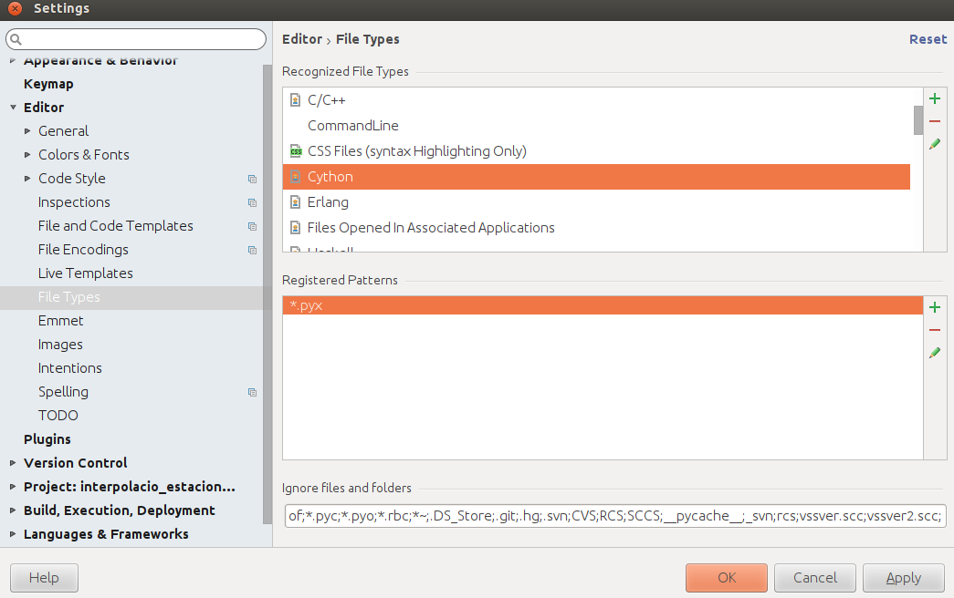This screenshot has height=598, width=954.
Task: Open the TODO settings page
Action: 58,415
